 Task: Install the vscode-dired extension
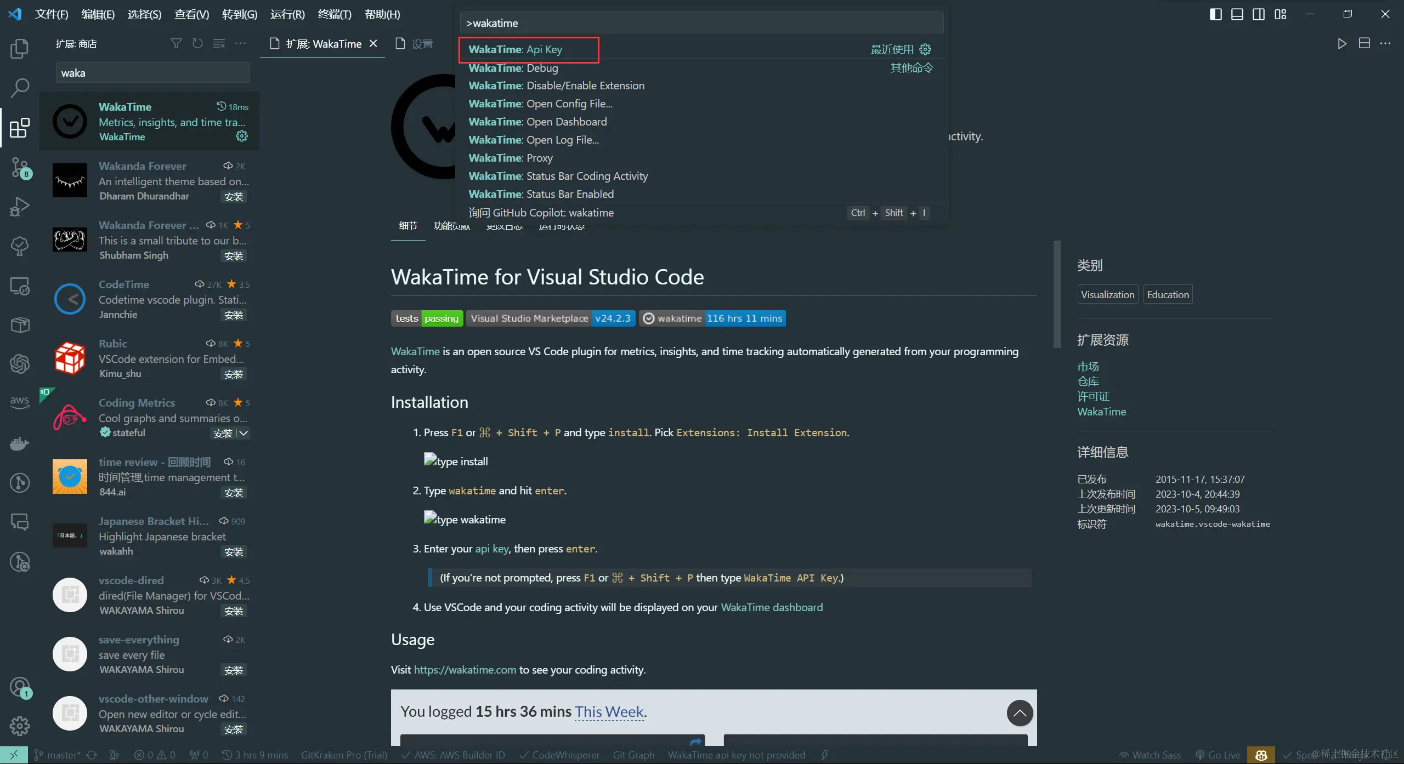click(x=234, y=611)
